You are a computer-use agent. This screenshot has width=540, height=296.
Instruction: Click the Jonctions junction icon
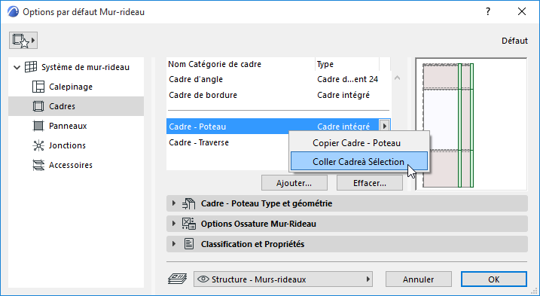coord(38,145)
